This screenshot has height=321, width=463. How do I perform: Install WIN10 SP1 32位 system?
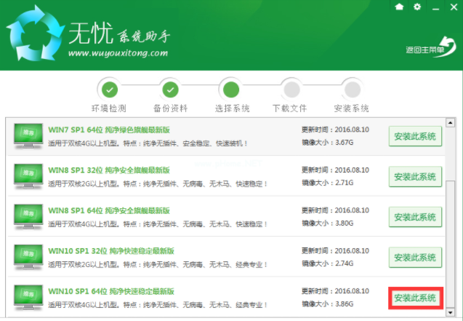click(x=415, y=258)
